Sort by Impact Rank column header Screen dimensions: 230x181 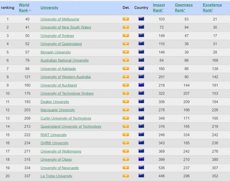(159, 8)
